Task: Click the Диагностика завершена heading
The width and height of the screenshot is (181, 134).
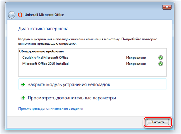Action: [43, 29]
